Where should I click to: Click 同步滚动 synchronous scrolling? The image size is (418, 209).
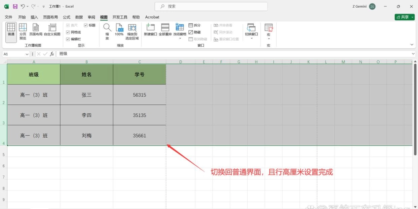click(x=223, y=32)
